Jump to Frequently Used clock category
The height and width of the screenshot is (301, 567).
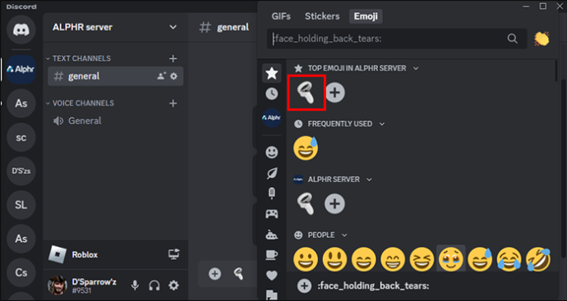[x=271, y=94]
